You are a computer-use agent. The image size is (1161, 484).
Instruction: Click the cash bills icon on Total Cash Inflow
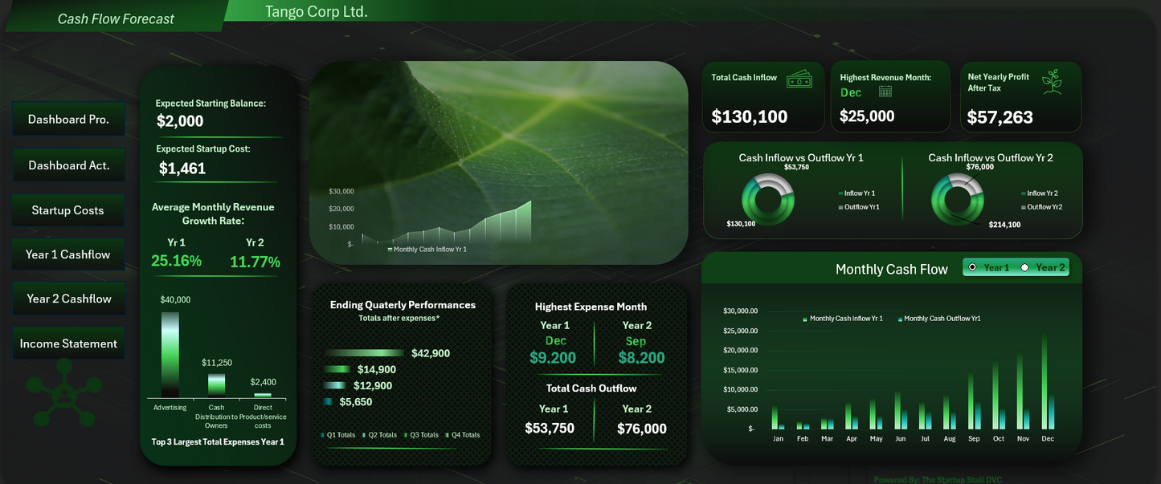(x=801, y=79)
